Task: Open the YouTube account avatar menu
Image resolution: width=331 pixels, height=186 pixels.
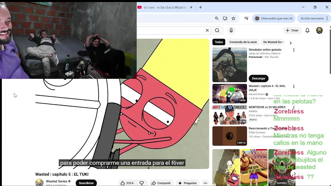Action: tap(319, 30)
